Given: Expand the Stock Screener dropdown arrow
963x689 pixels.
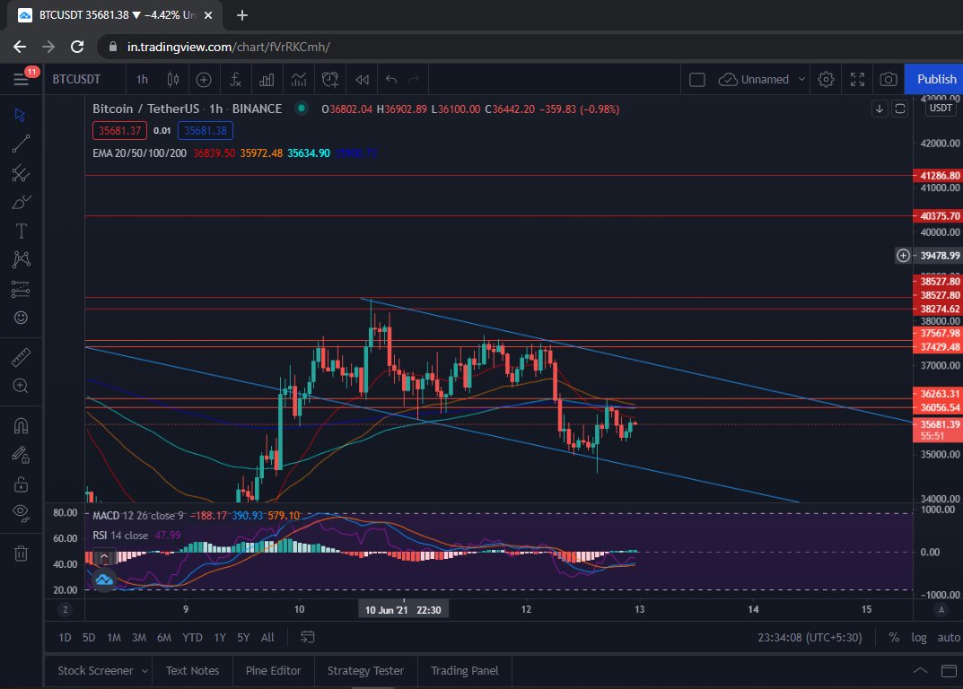Looking at the screenshot, I should click(144, 671).
